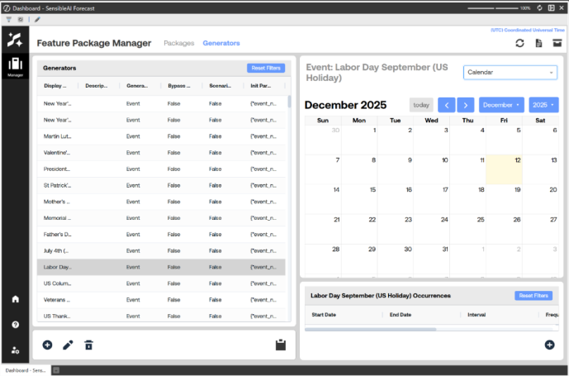Open the help question mark icon

[x=15, y=325]
